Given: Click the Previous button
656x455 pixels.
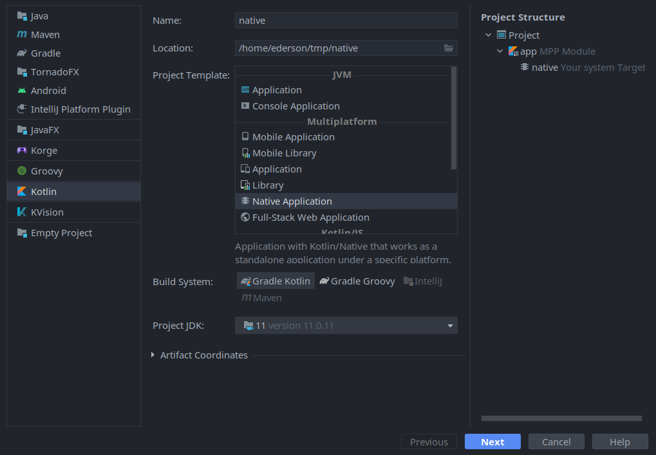Looking at the screenshot, I should [x=429, y=441].
